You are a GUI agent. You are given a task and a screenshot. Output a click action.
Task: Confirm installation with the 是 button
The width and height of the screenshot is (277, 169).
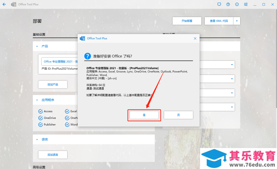tap(144, 115)
